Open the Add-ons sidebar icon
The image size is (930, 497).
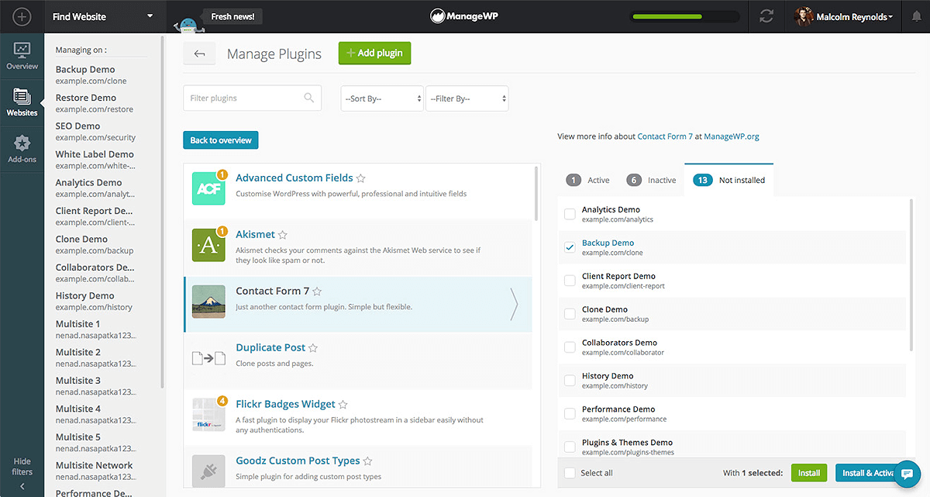point(22,149)
